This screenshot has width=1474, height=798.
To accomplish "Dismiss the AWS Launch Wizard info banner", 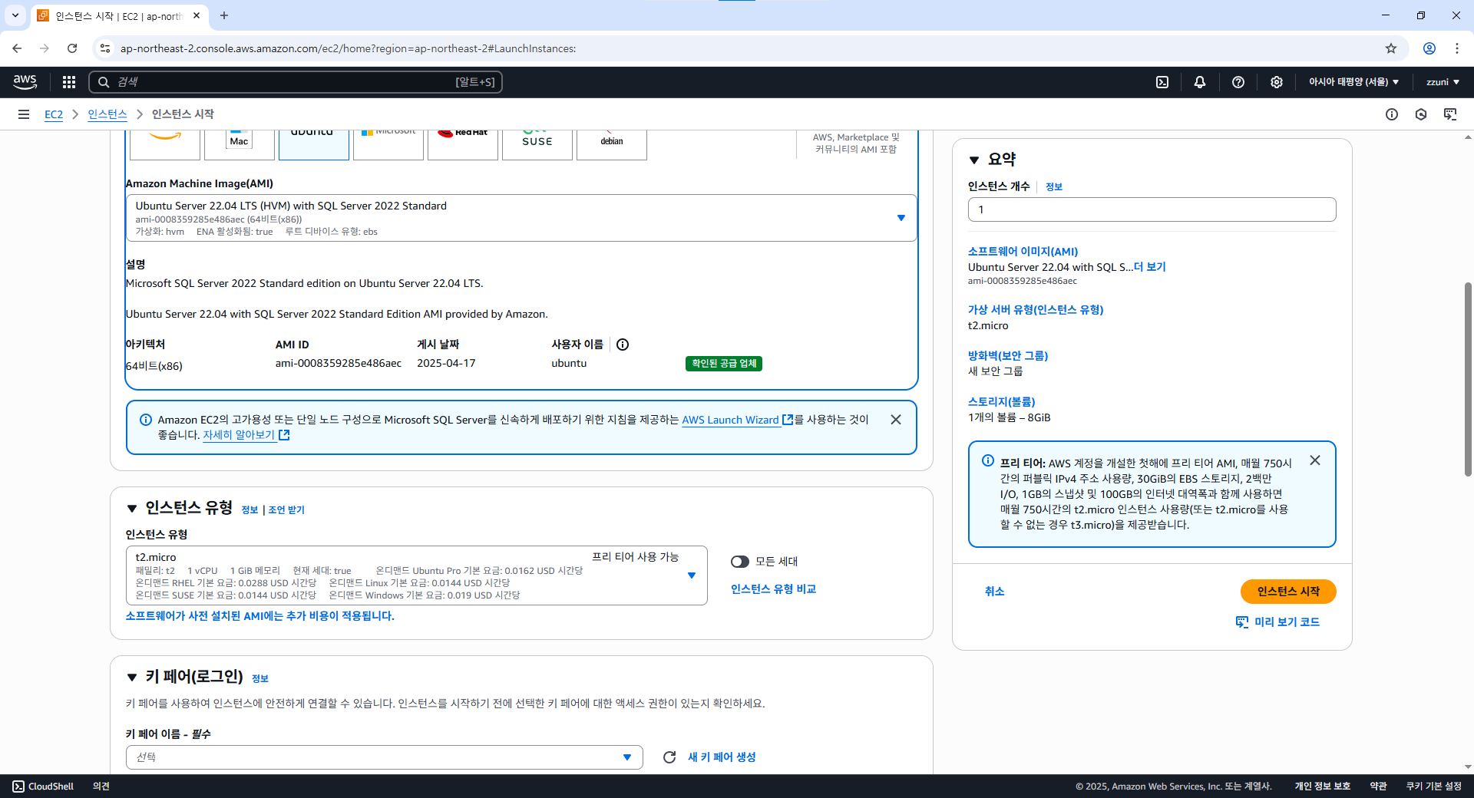I will 896,420.
